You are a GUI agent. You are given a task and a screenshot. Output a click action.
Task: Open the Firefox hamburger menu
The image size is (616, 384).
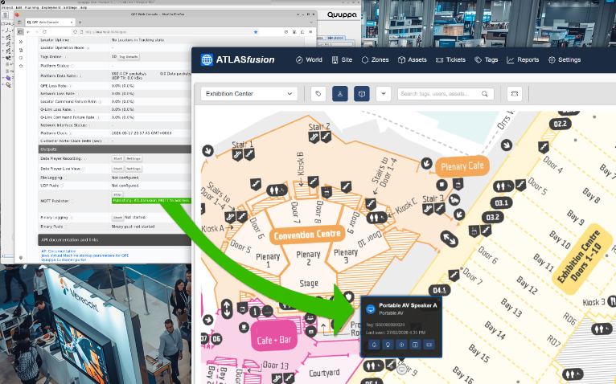tap(310, 32)
